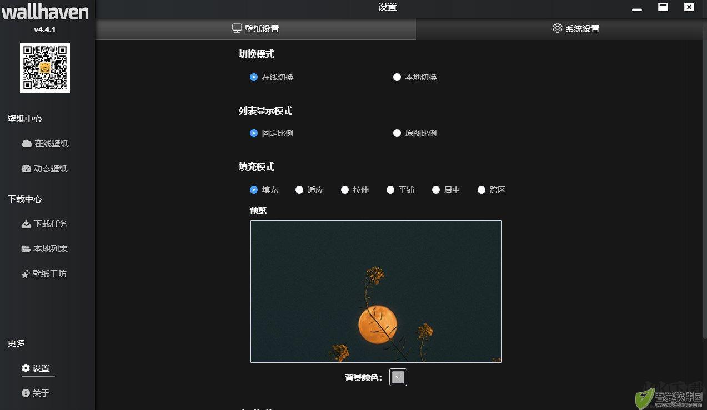Click the 更多 sidebar heading
The width and height of the screenshot is (707, 410).
[16, 343]
